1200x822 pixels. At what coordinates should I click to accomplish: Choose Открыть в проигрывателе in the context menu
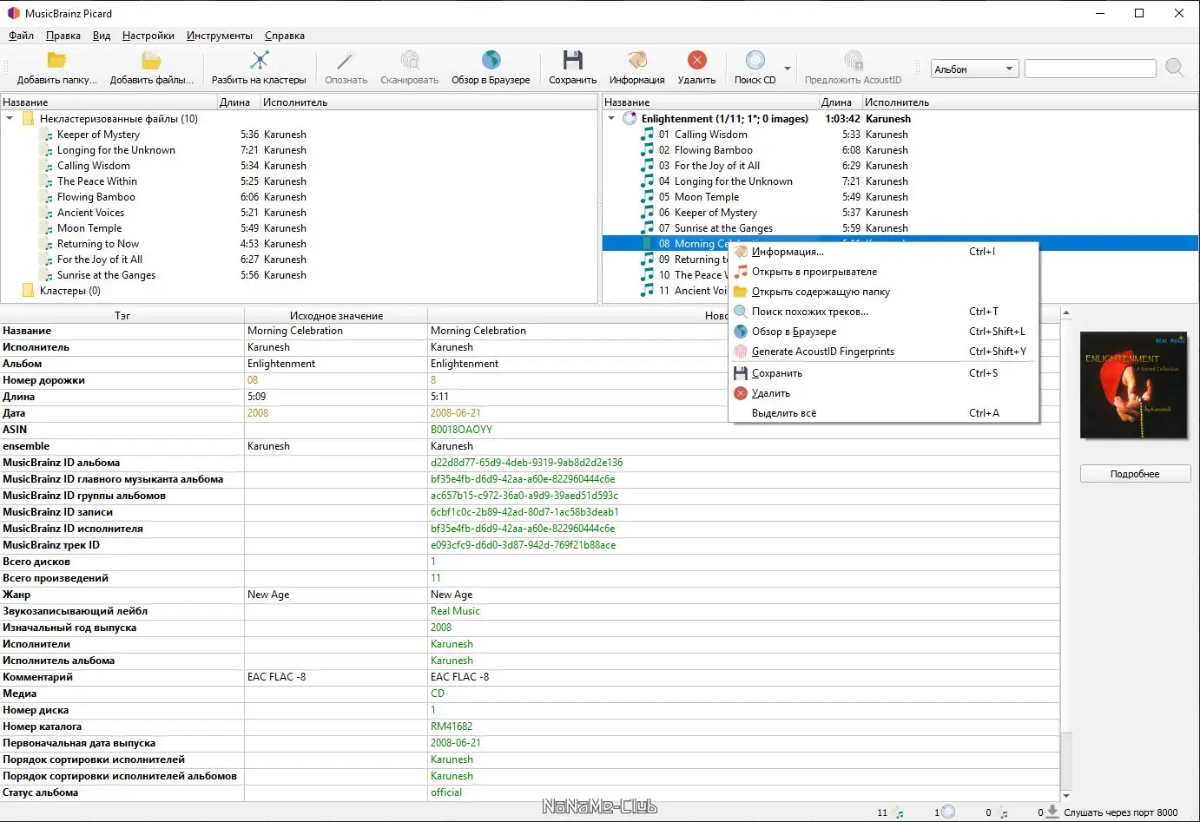tap(884, 272)
